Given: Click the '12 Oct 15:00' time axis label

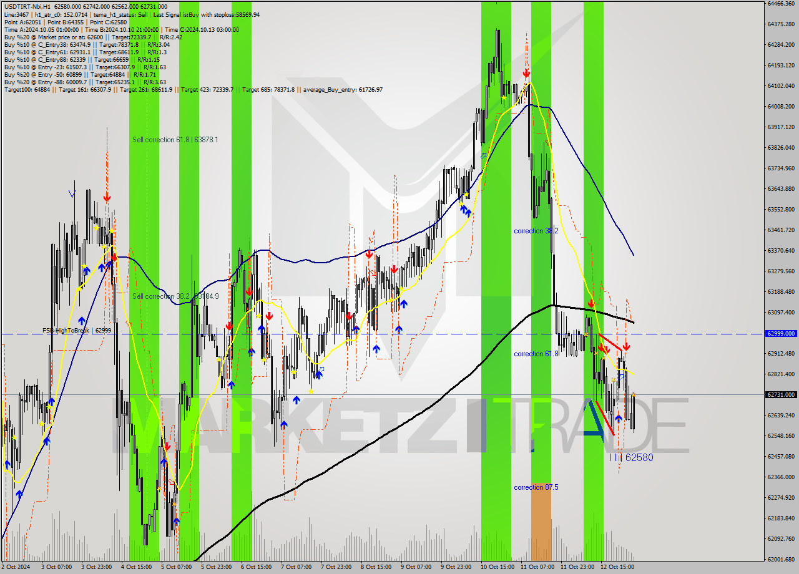Looking at the screenshot, I should click(x=617, y=567).
